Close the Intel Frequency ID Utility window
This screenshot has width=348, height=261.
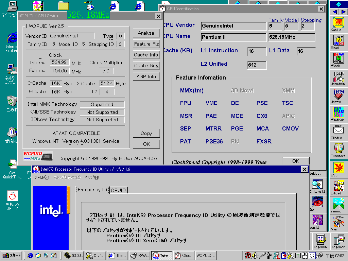coord(304,169)
